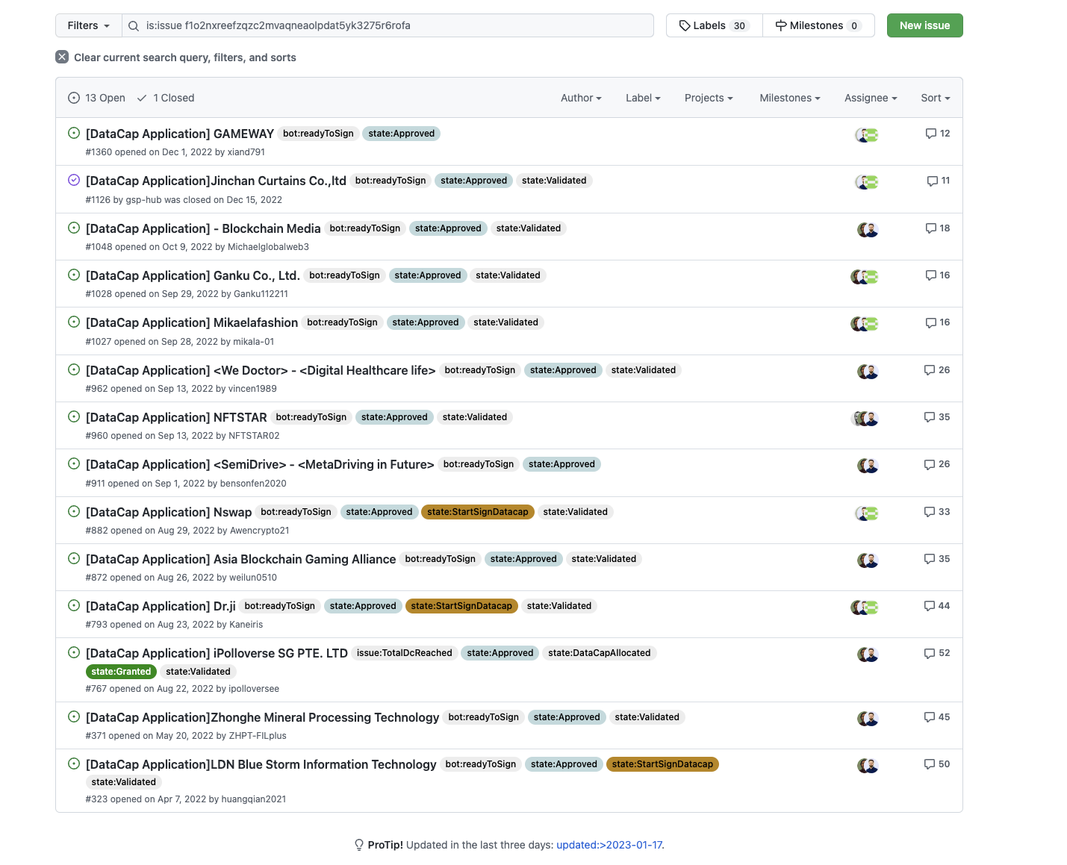This screenshot has height=865, width=1067.
Task: Switch to the 1 Closed tab
Action: coord(165,98)
